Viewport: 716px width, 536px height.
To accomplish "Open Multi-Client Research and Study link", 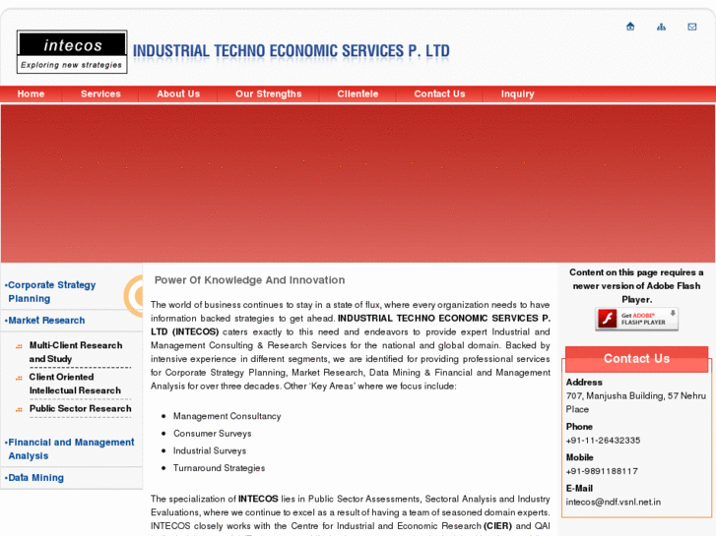I will [76, 352].
